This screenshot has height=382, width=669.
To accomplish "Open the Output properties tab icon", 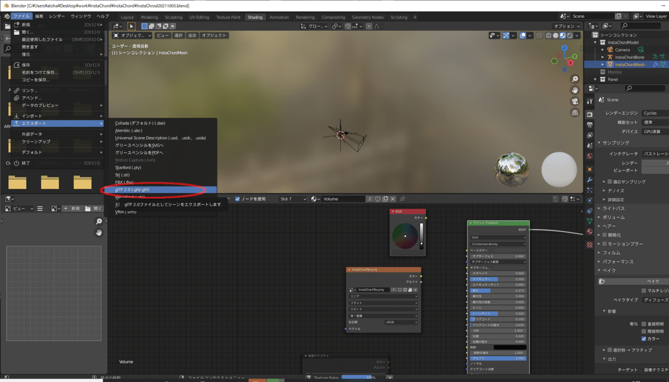I will click(590, 124).
